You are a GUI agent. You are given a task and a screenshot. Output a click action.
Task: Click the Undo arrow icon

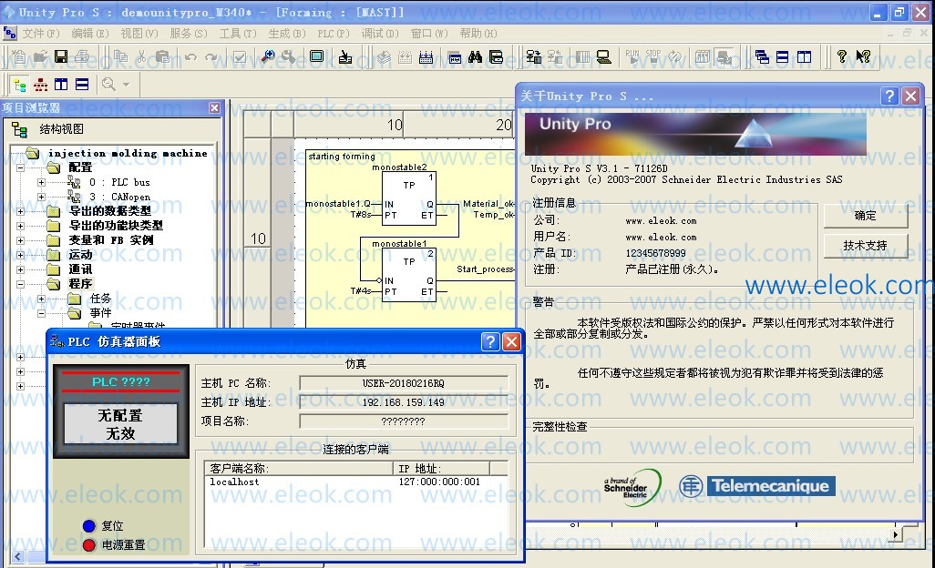point(190,56)
